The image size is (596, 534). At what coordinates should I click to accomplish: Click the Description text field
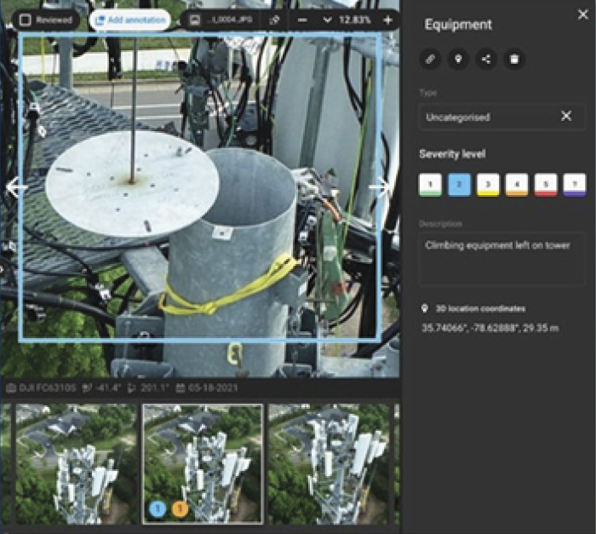501,260
